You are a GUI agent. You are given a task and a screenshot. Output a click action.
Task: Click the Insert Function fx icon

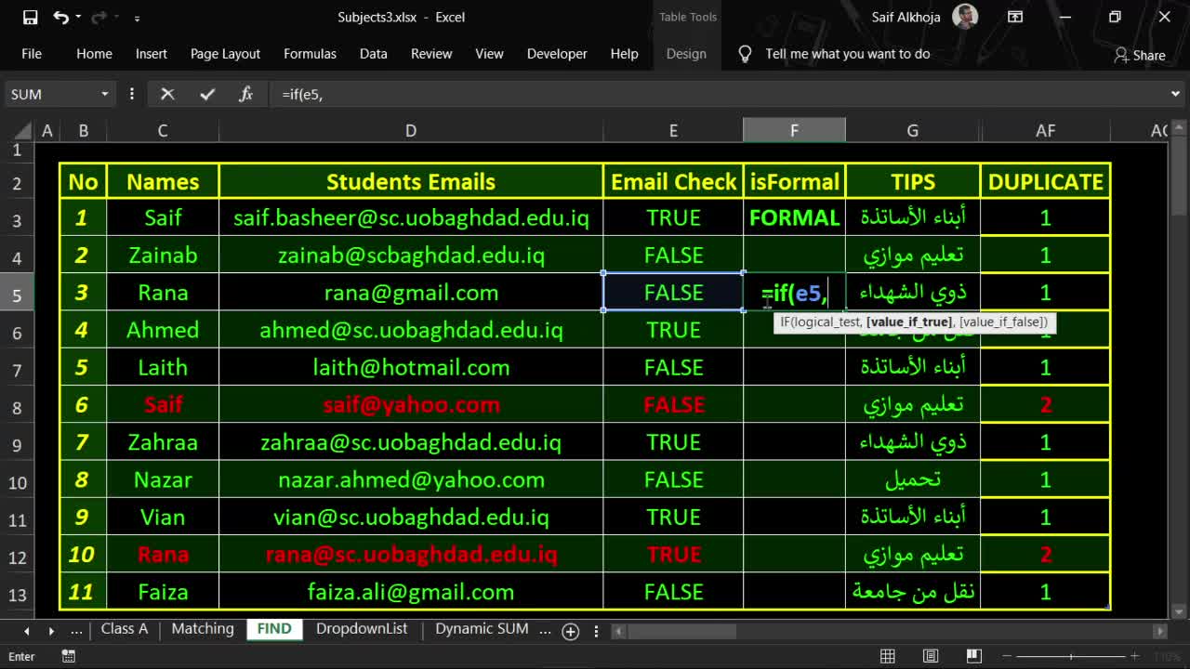[245, 94]
